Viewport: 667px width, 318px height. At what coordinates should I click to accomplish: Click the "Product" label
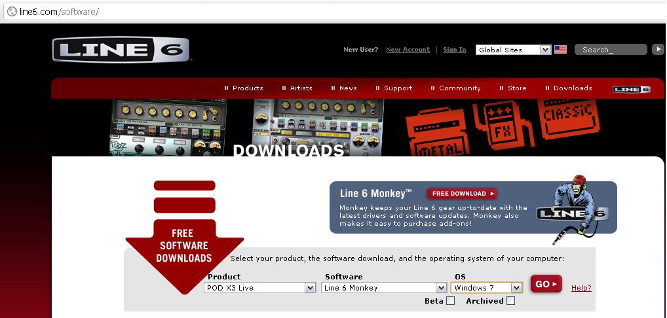pos(224,277)
